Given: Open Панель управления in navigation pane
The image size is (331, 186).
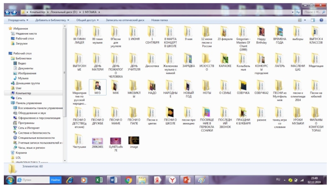Looking at the screenshot, I should click(x=26, y=103).
